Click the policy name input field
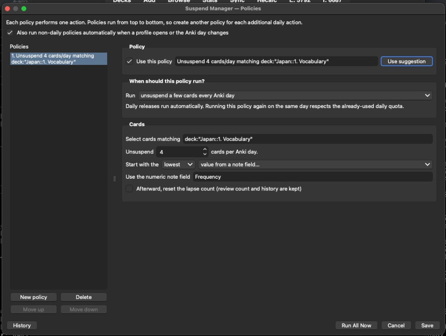Screen dimensions: 446x336 276,61
